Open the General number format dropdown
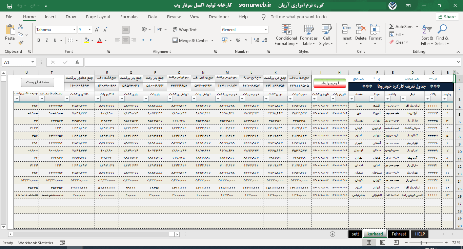Viewport: 463px width, 249px height. [x=265, y=30]
